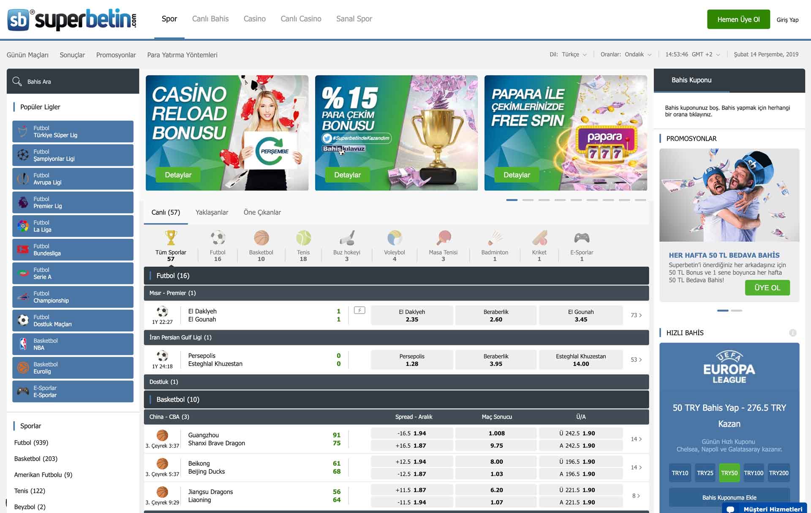Select the Tüm Sporlar trophy icon
Viewport: 811px width, 513px height.
[171, 238]
